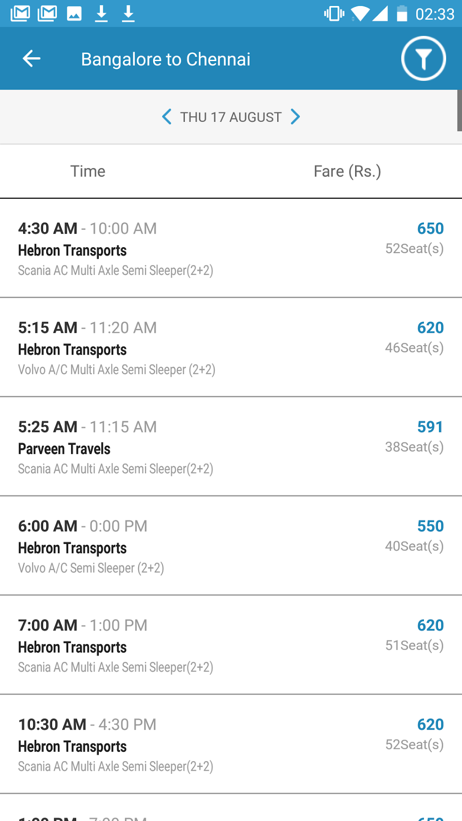This screenshot has height=821, width=462.
Task: Pick the 5:25 AM Parveen Travels bus
Action: [231, 447]
